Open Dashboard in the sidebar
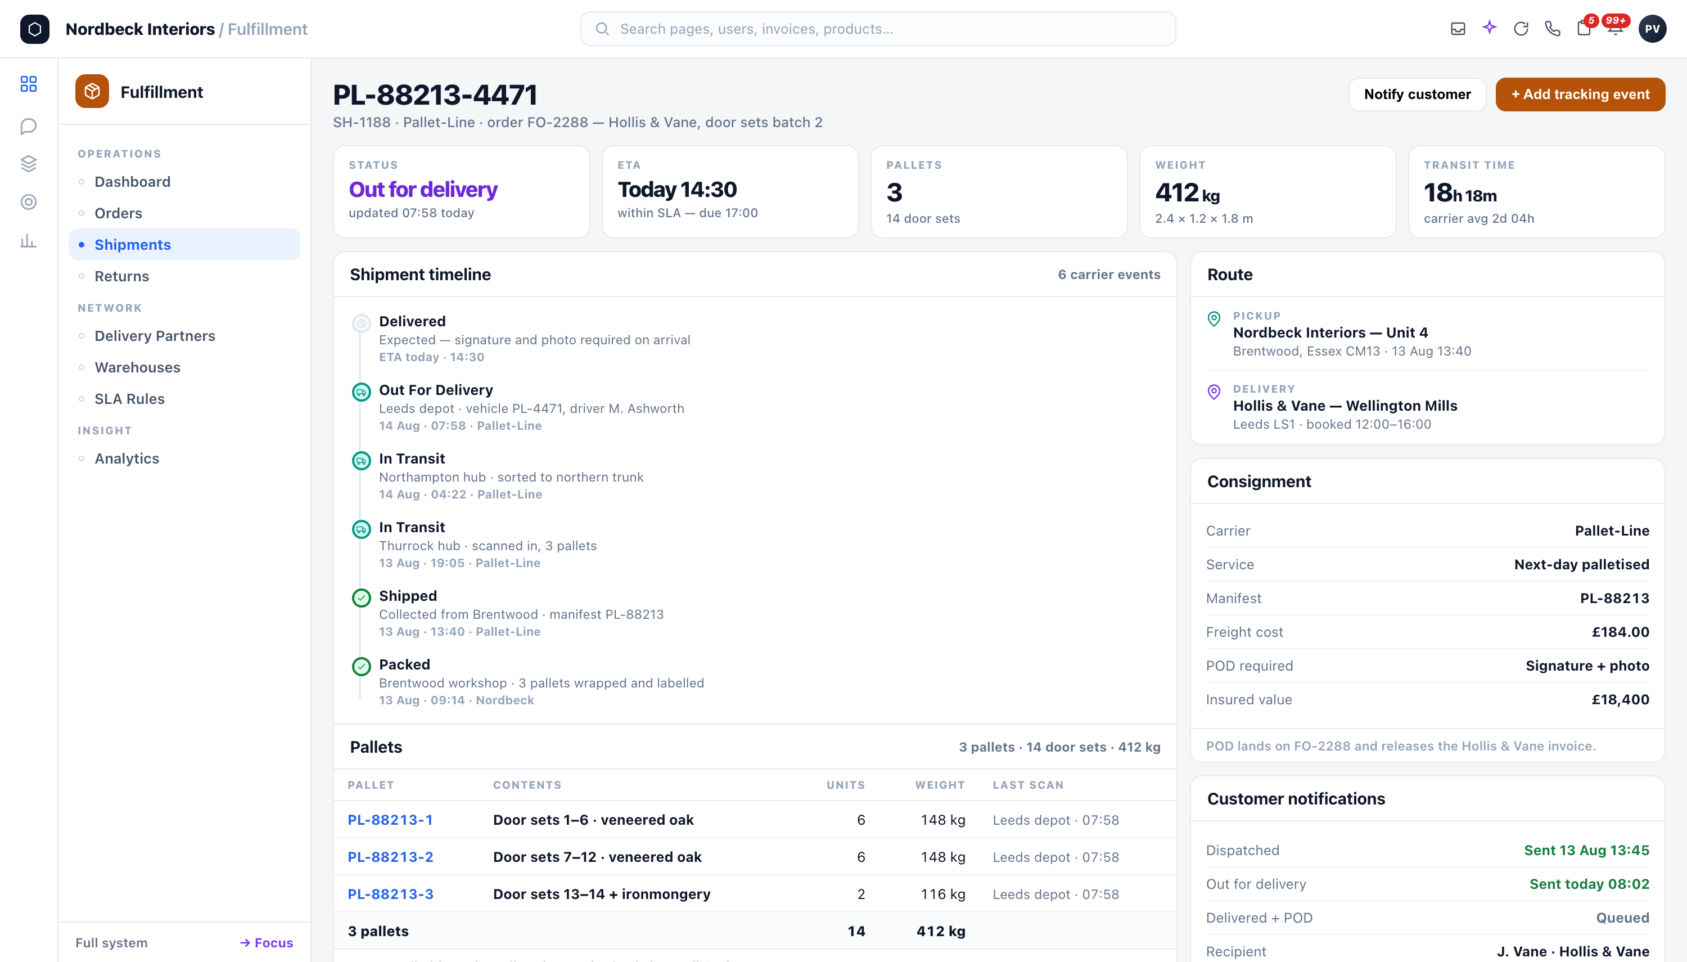Screen dimensions: 1687x962 184,182
